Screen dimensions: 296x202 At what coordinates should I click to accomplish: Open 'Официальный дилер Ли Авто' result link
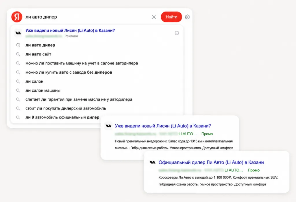[211, 162]
